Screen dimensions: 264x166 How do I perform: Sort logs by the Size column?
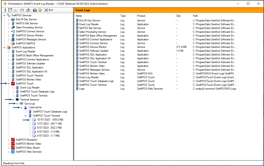[178, 16]
